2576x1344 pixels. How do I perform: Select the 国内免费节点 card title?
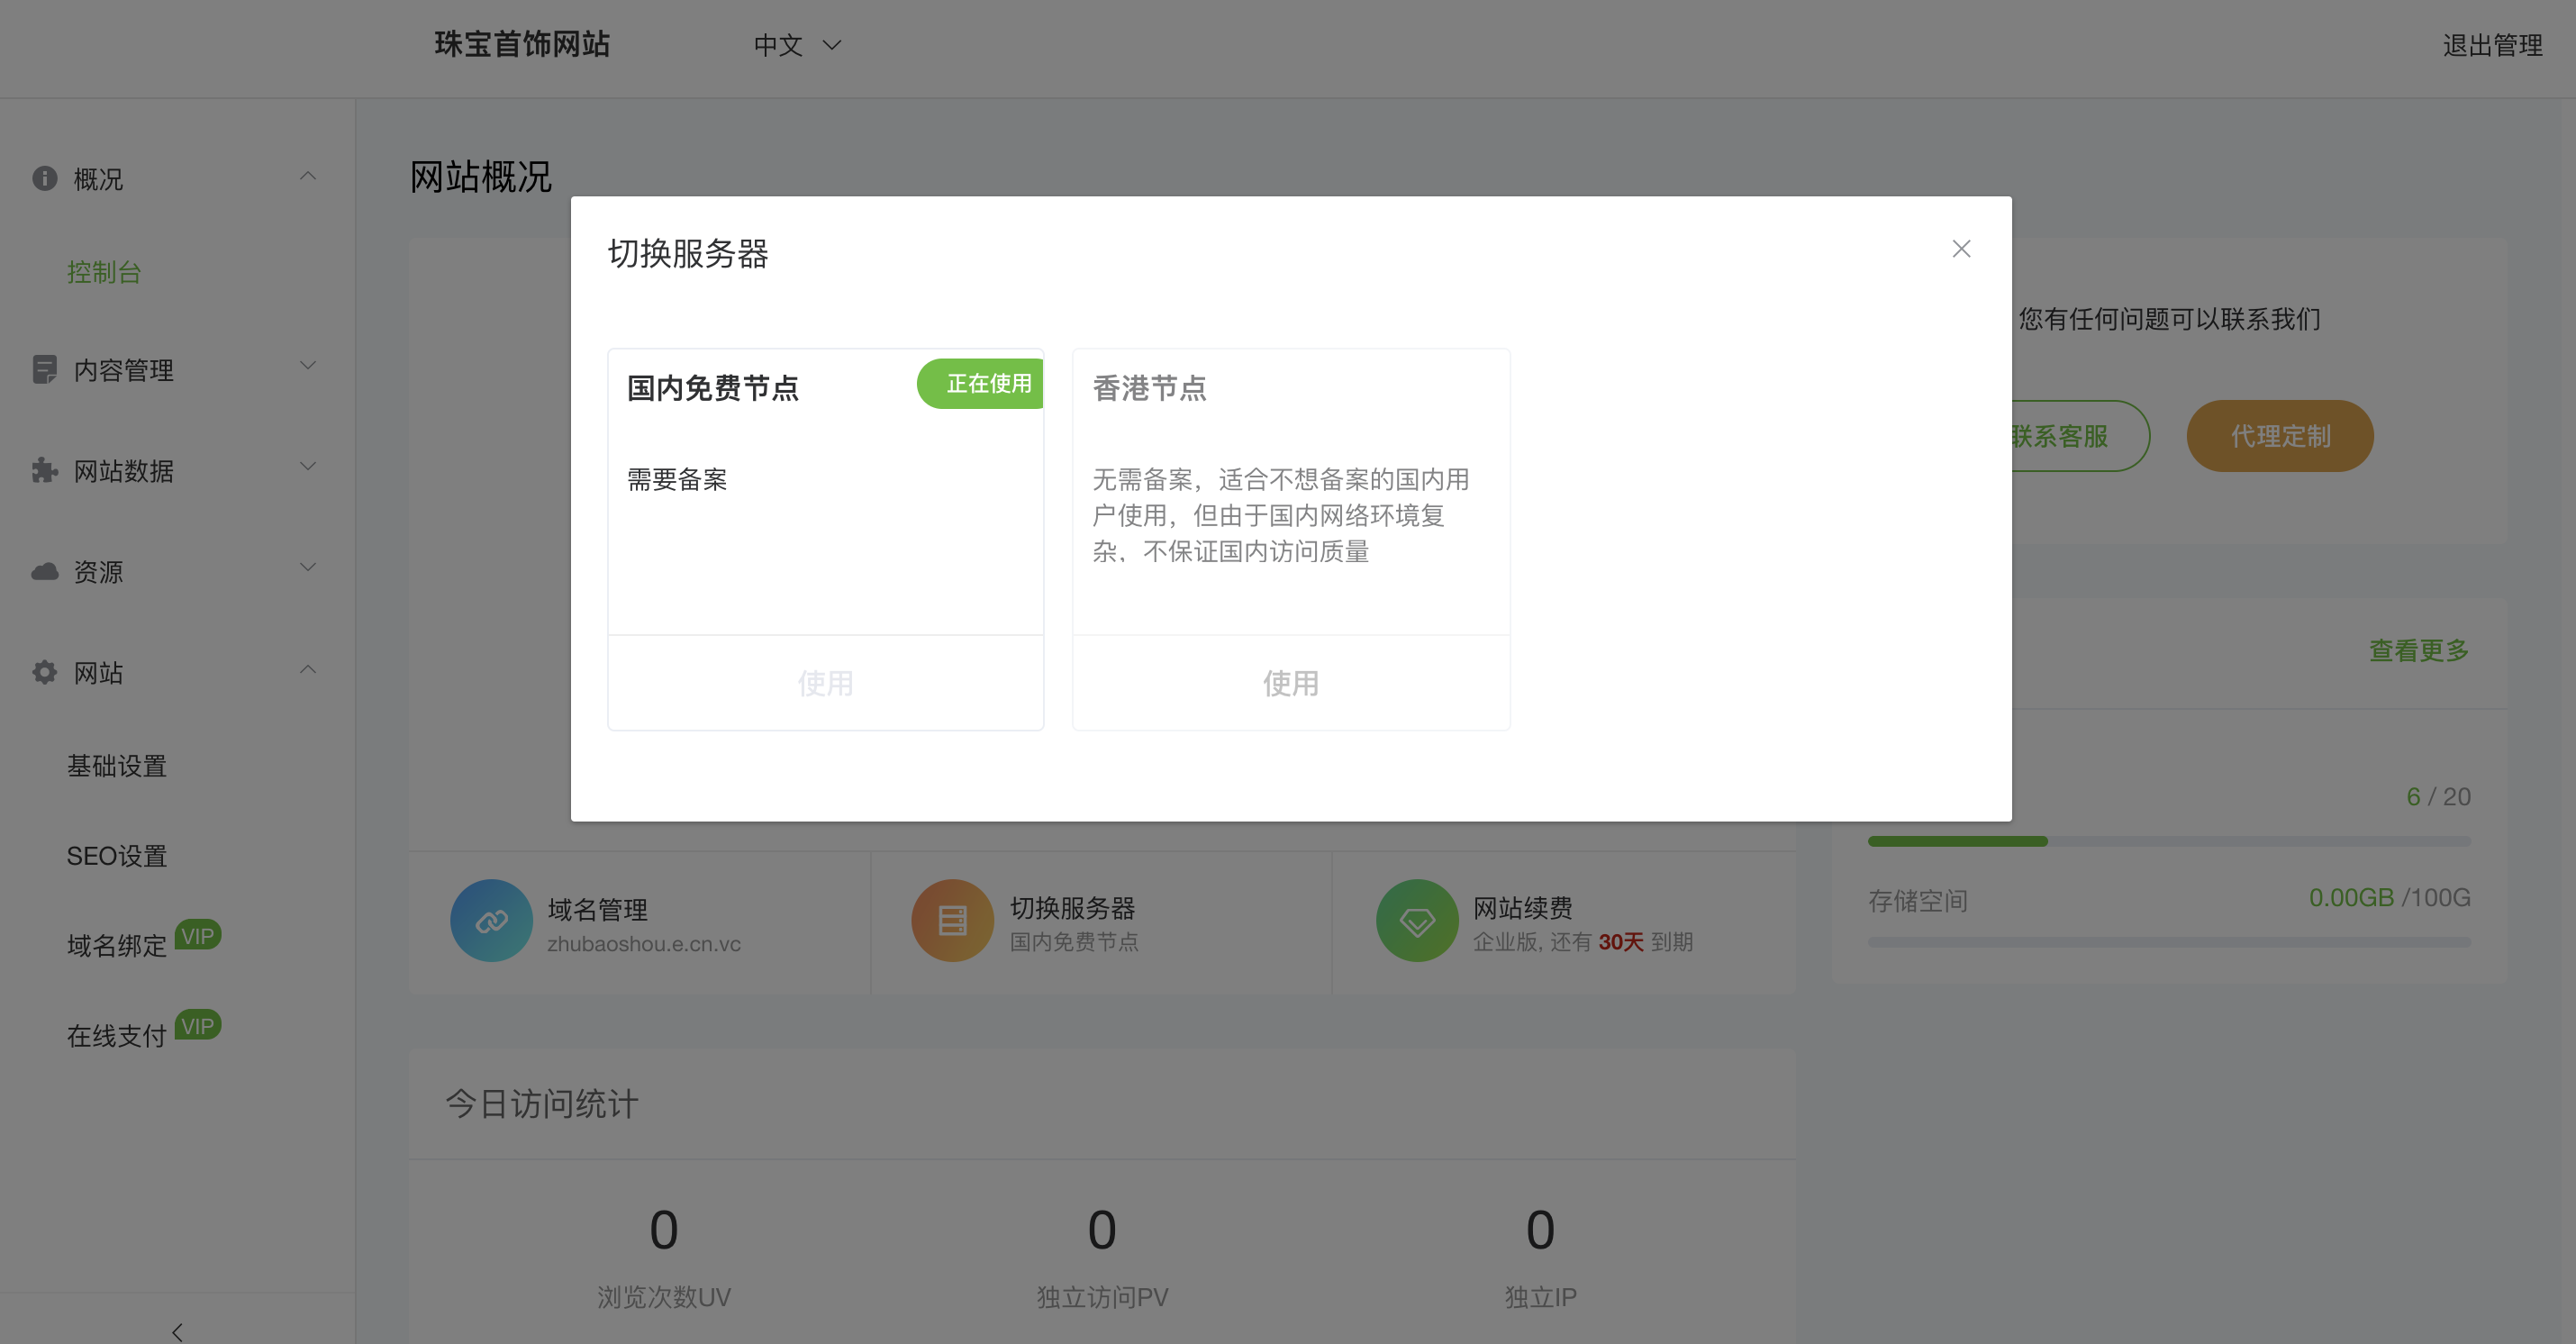[x=712, y=388]
